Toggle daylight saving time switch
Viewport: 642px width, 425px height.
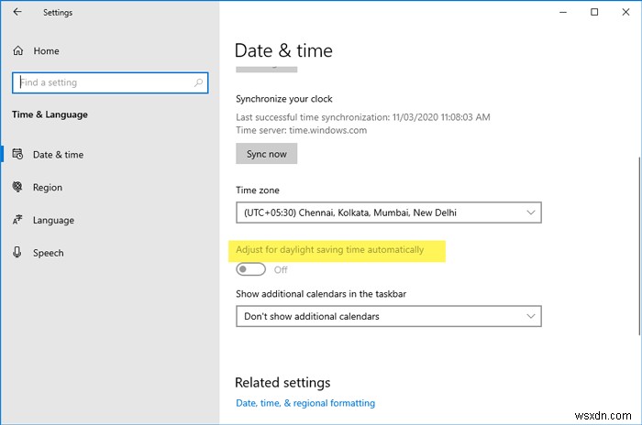click(250, 269)
